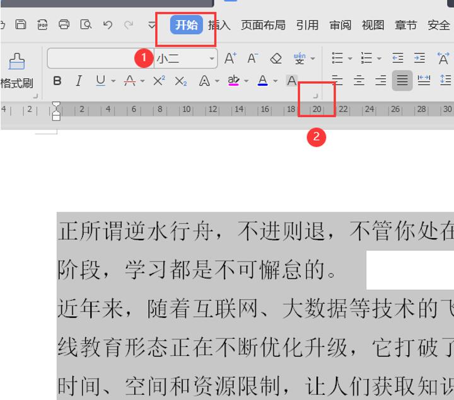Toggle justified alignment

coord(402,81)
